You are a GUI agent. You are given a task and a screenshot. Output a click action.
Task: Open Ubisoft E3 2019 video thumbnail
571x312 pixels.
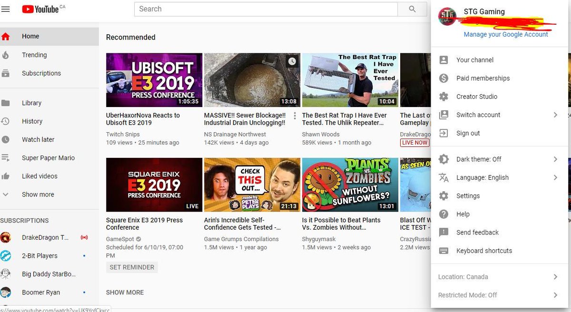pyautogui.click(x=154, y=80)
